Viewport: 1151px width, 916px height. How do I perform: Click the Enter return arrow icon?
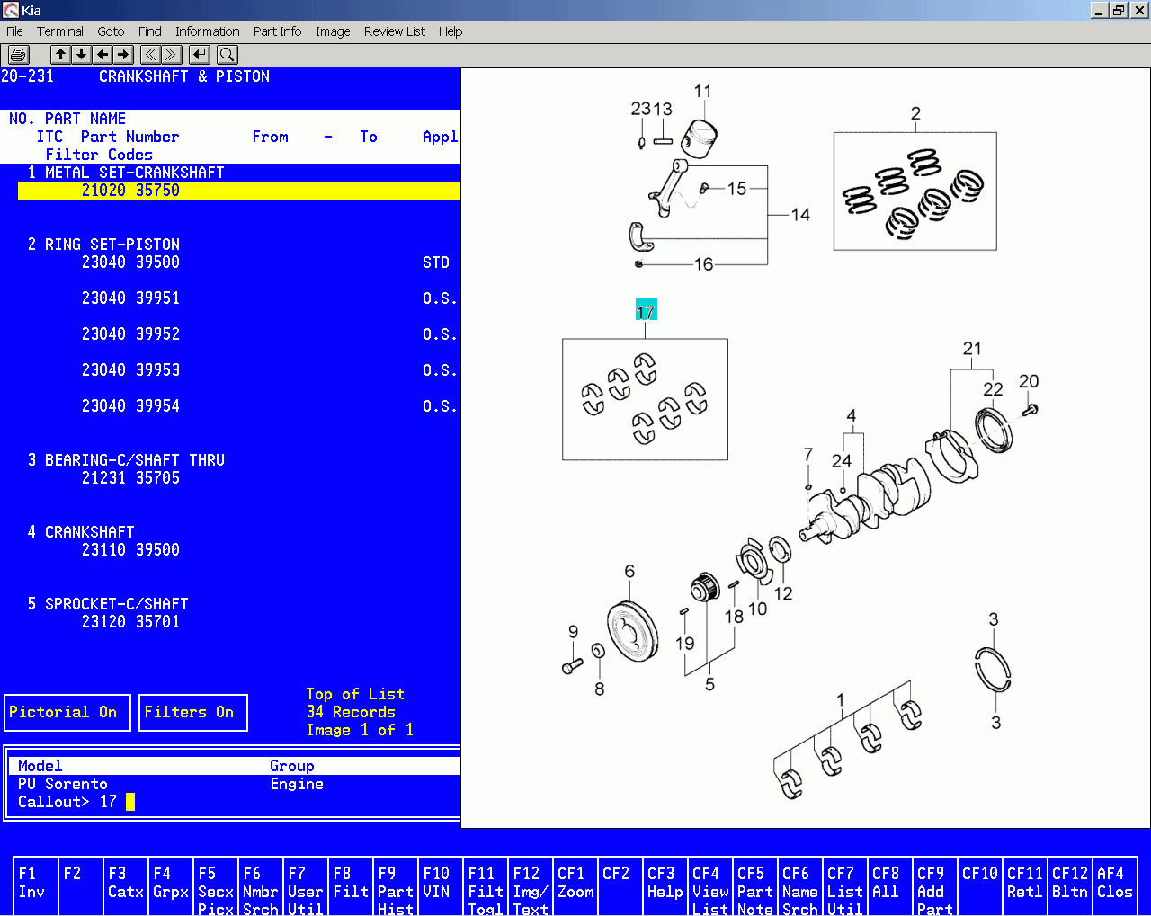click(201, 55)
